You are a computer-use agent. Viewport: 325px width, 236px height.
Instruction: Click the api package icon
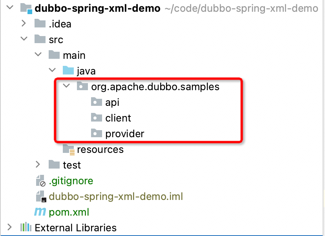click(x=97, y=102)
